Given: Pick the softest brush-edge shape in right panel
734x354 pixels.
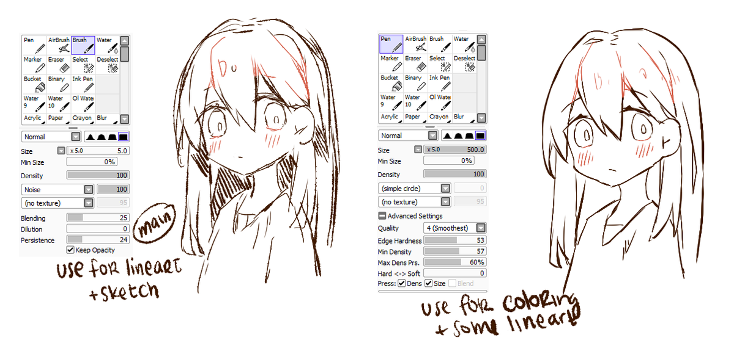Looking at the screenshot, I should click(447, 135).
